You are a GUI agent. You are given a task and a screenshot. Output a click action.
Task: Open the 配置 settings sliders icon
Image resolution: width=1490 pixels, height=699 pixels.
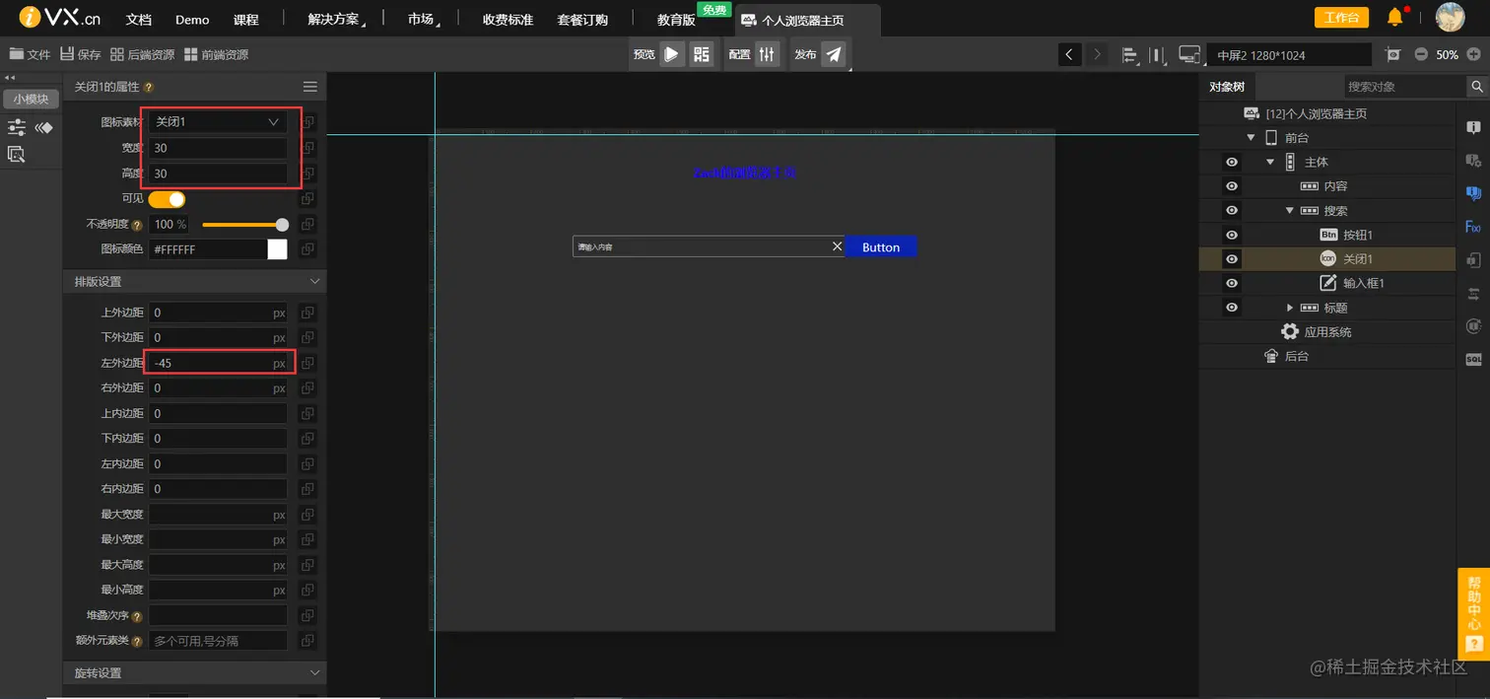(768, 54)
